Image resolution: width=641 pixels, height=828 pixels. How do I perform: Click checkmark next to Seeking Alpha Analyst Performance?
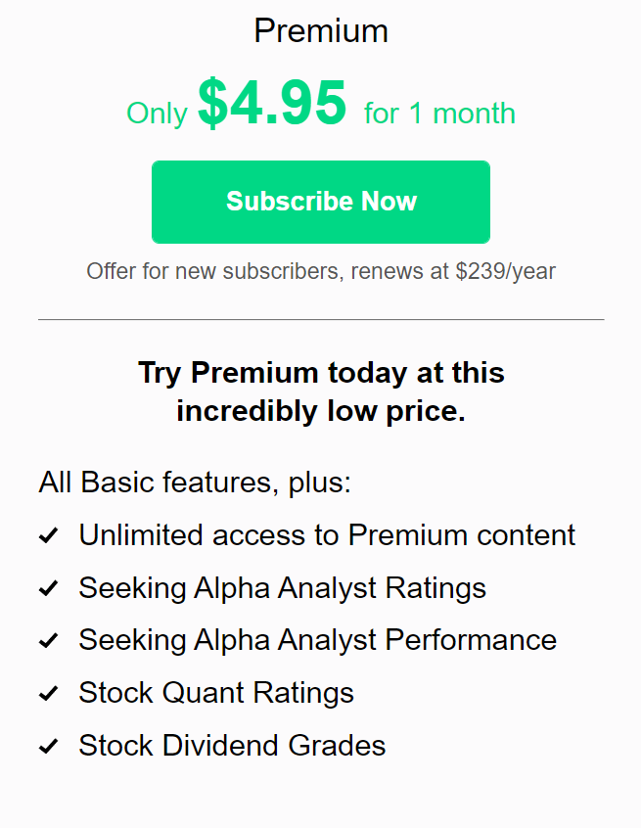48,640
